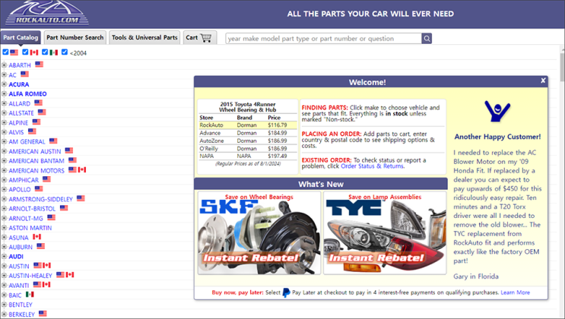This screenshot has height=319, width=565.
Task: Open the Order Status & Returns link
Action: point(372,166)
